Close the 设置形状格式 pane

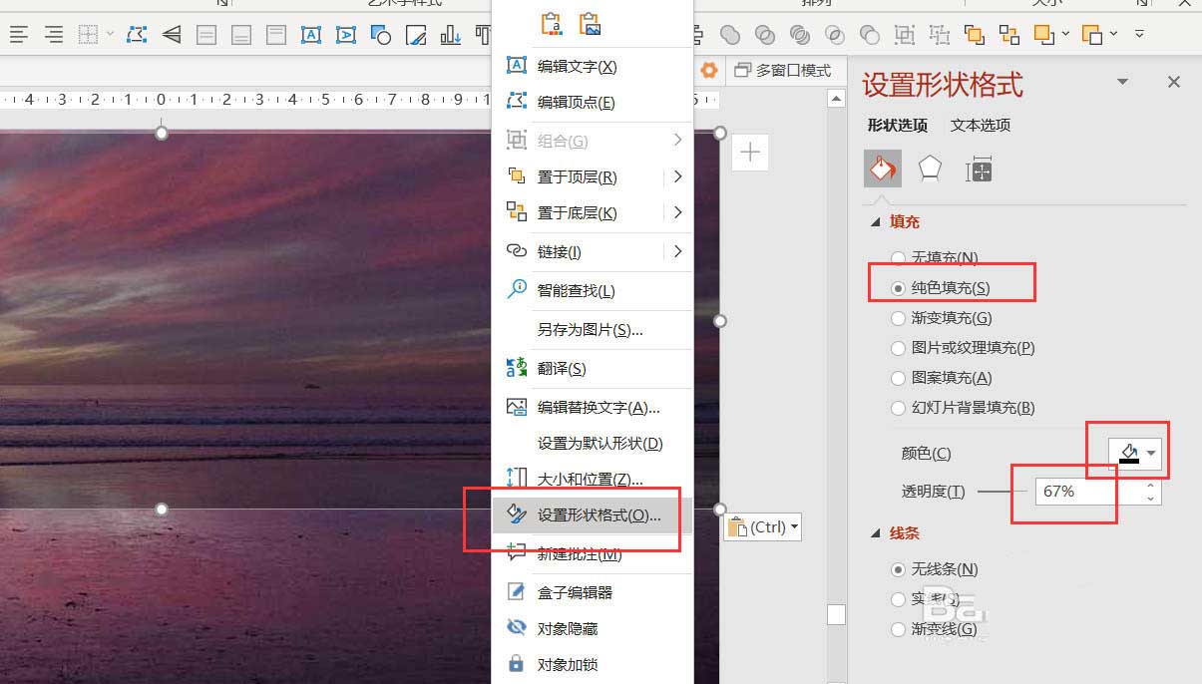1174,82
